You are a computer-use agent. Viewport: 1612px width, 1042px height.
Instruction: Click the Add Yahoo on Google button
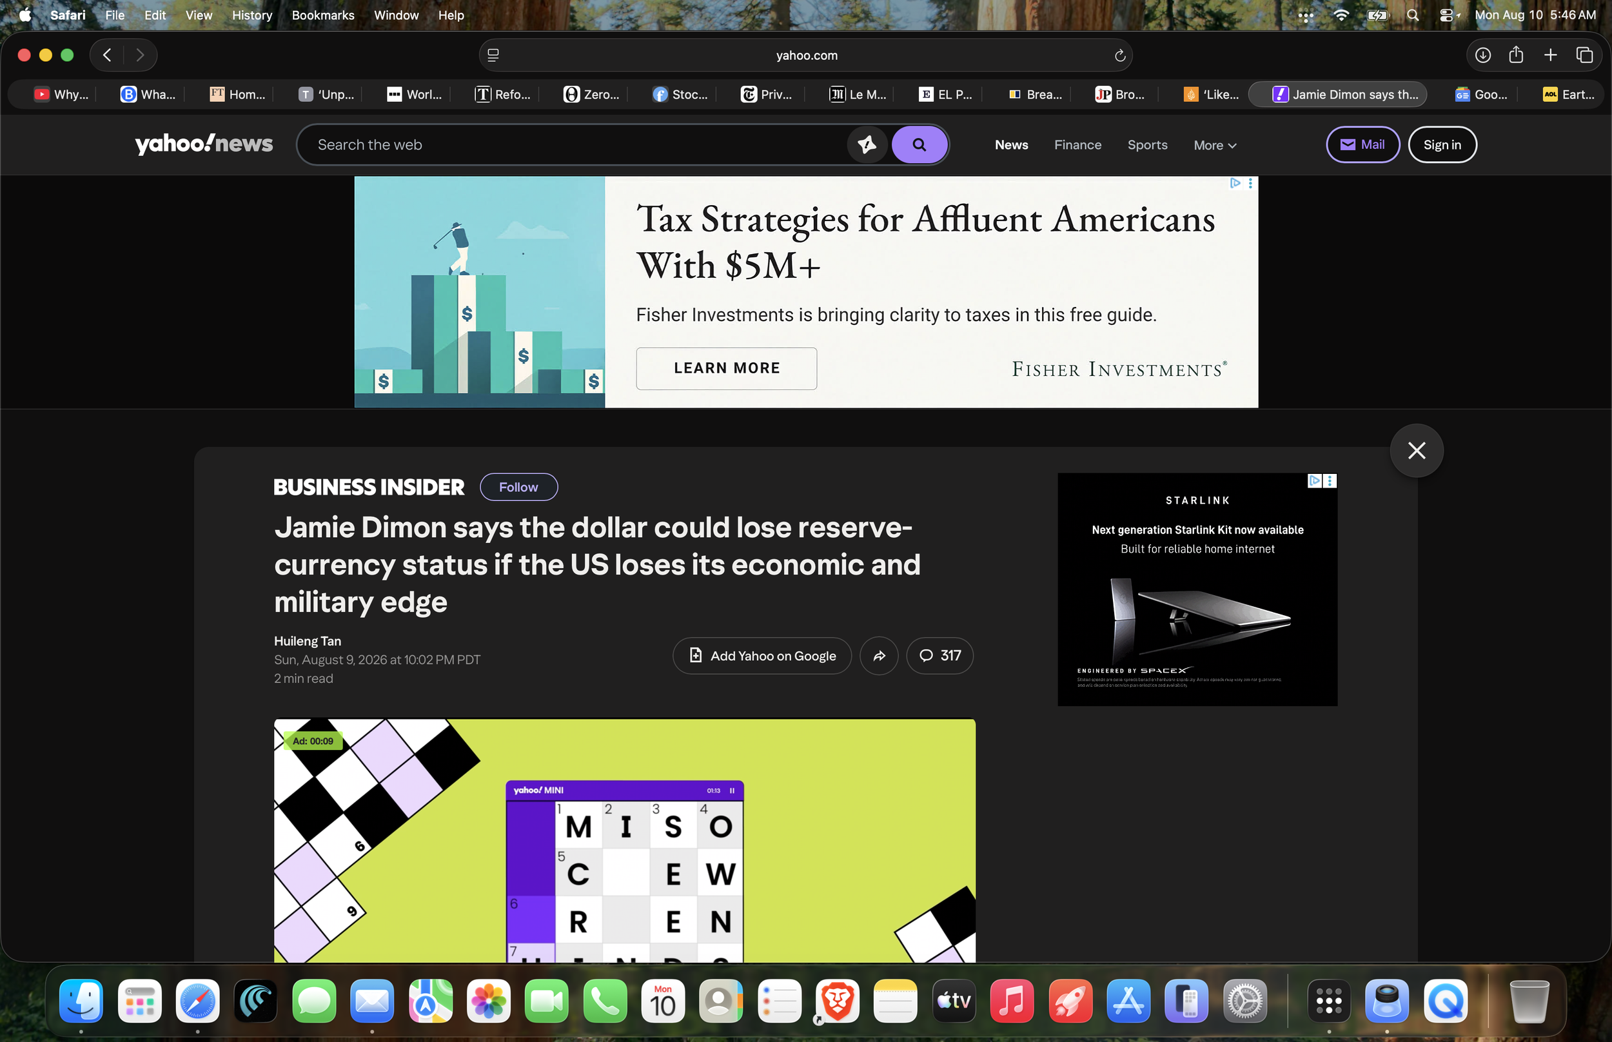(762, 656)
